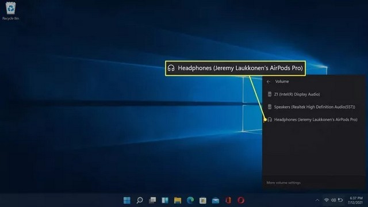Open taskbar Search magnifier
This screenshot has height=207, width=368.
point(140,200)
